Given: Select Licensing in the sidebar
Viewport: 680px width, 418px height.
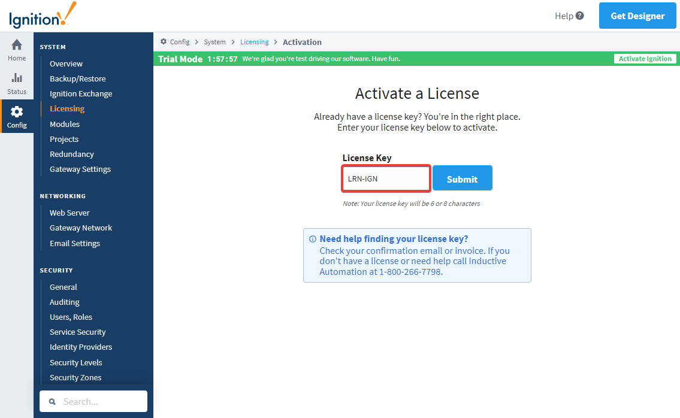Looking at the screenshot, I should [x=67, y=109].
